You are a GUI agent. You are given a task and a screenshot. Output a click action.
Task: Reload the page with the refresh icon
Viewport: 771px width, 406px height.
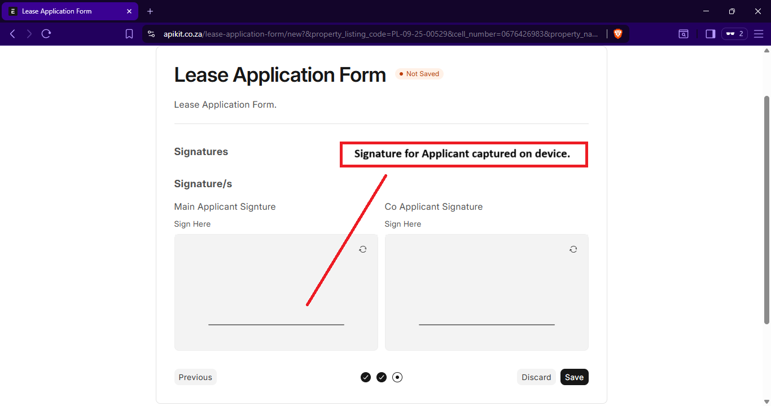(46, 34)
